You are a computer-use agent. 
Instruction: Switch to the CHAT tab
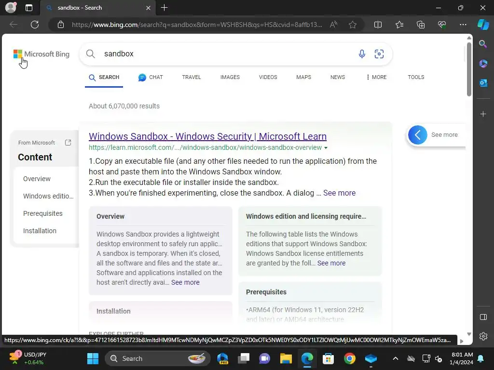tap(151, 78)
